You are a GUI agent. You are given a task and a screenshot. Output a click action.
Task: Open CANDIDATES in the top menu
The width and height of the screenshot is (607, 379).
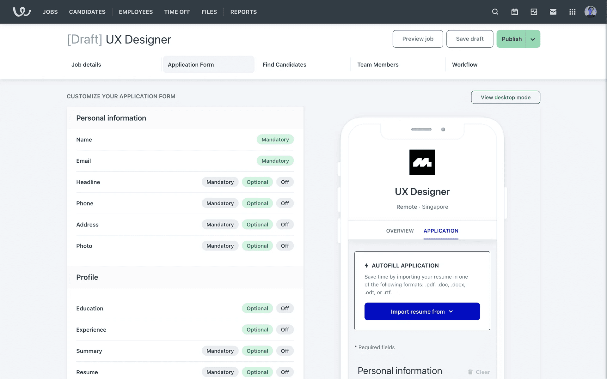click(x=87, y=12)
